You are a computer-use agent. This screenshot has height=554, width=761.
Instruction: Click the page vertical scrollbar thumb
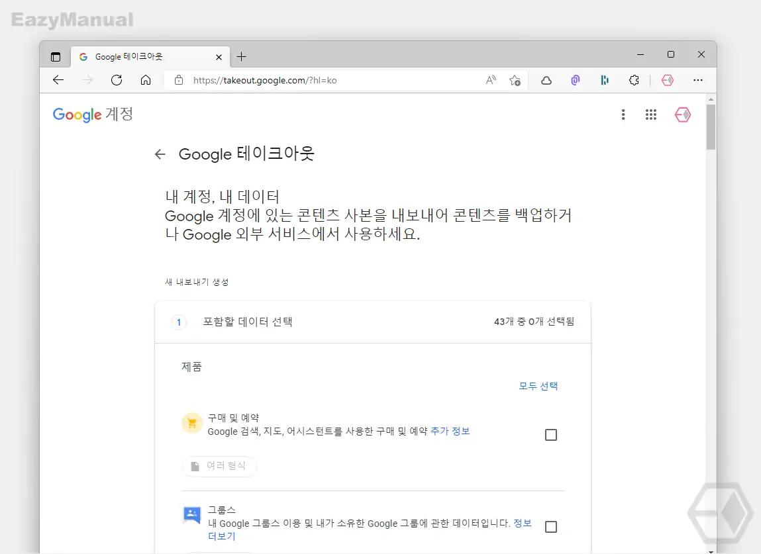(711, 126)
